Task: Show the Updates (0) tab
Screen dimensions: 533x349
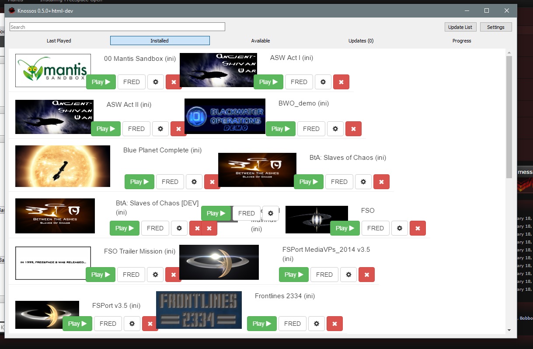Action: pos(361,41)
